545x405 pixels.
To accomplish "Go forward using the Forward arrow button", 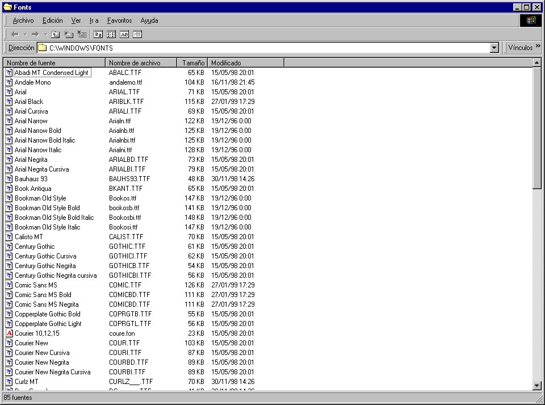I will coord(35,34).
